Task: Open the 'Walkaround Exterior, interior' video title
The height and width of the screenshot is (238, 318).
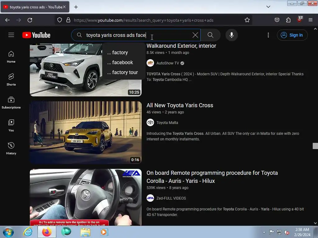Action: click(x=181, y=46)
